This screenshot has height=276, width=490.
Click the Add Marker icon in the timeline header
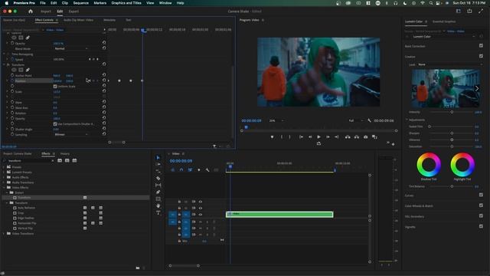[199, 170]
